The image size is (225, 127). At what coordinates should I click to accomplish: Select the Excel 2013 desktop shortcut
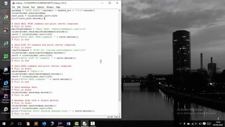(6, 44)
